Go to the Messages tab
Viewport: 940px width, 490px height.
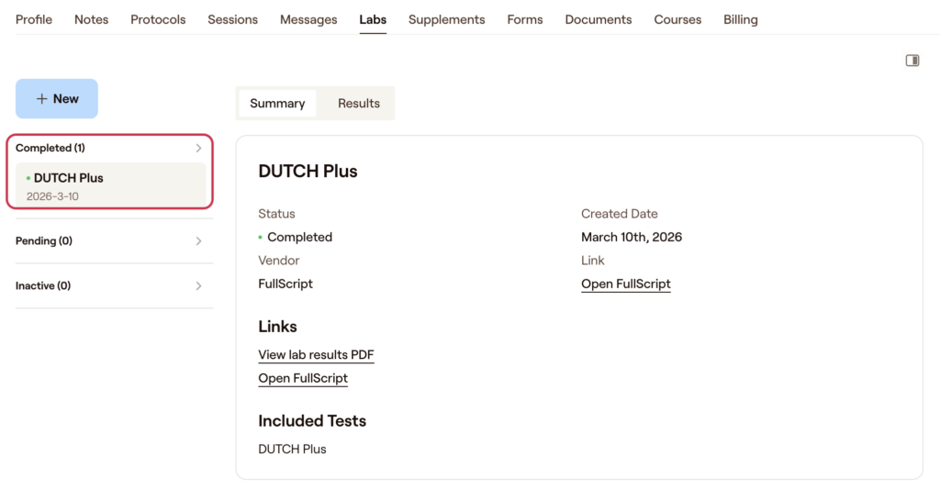pos(308,19)
